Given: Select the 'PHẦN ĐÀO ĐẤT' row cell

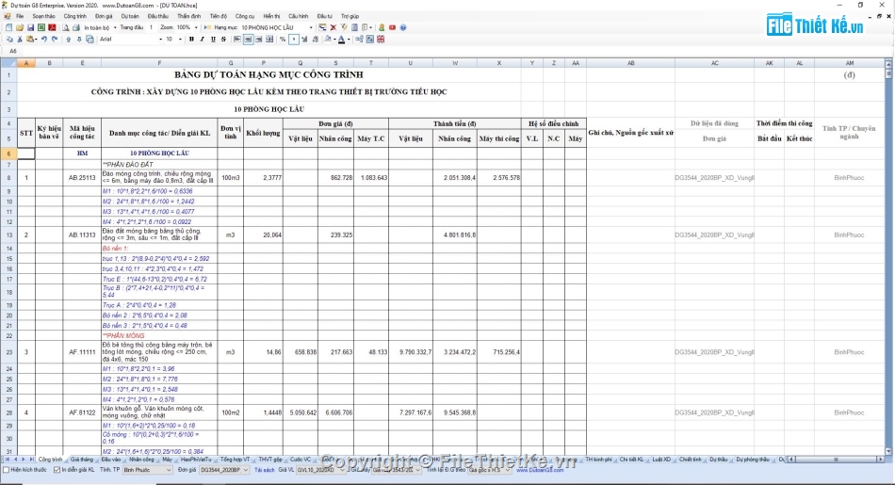Looking at the screenshot, I should (x=159, y=164).
